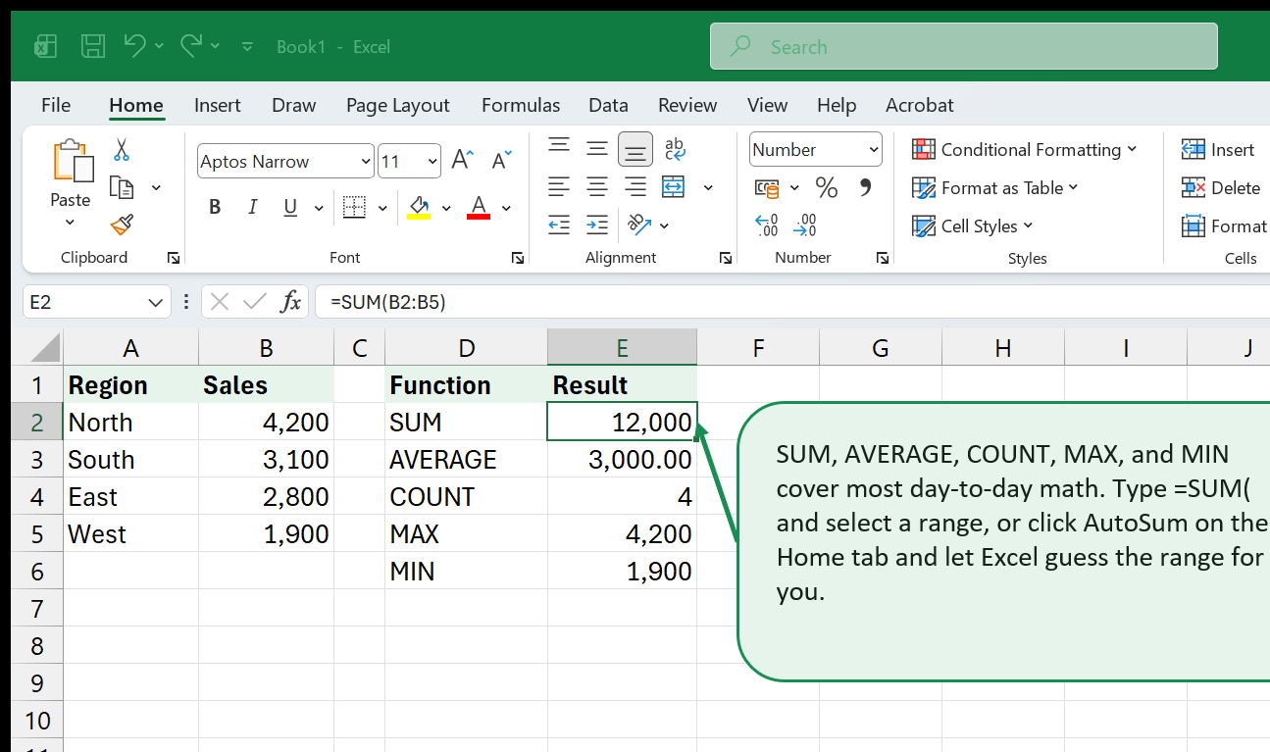1270x752 pixels.
Task: Align text left
Action: [559, 186]
